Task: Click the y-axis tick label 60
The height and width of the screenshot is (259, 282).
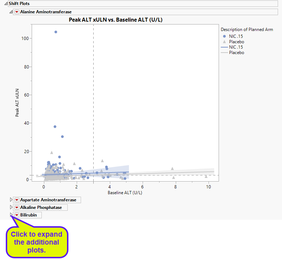Action: point(26,95)
